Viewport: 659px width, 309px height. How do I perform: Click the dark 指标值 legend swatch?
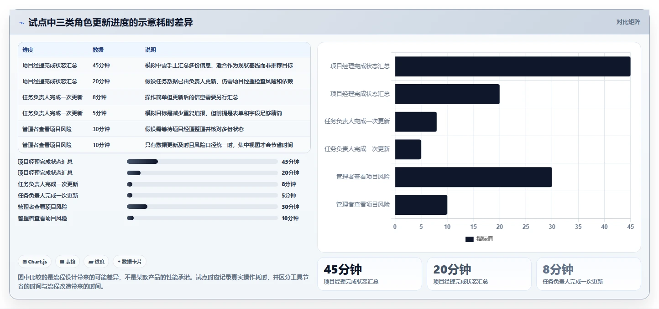coord(469,239)
